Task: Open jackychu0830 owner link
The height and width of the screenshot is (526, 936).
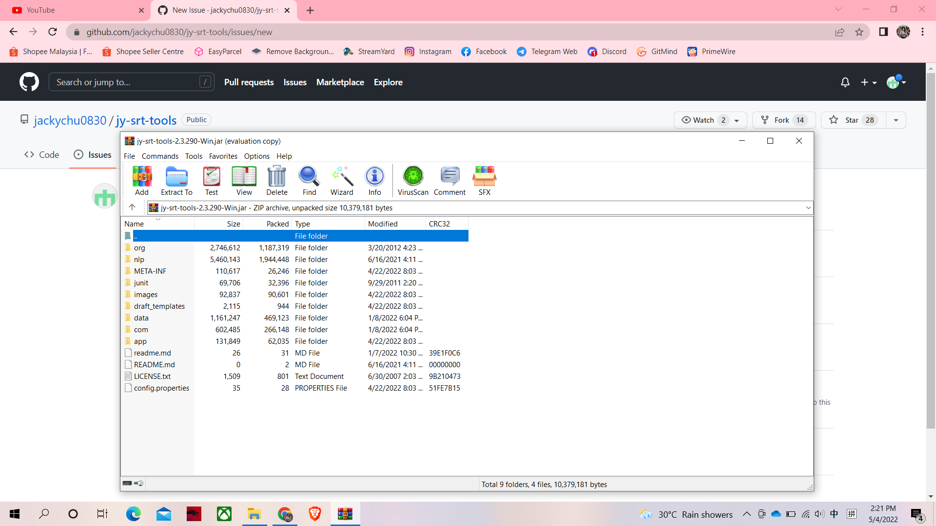Action: pyautogui.click(x=70, y=120)
